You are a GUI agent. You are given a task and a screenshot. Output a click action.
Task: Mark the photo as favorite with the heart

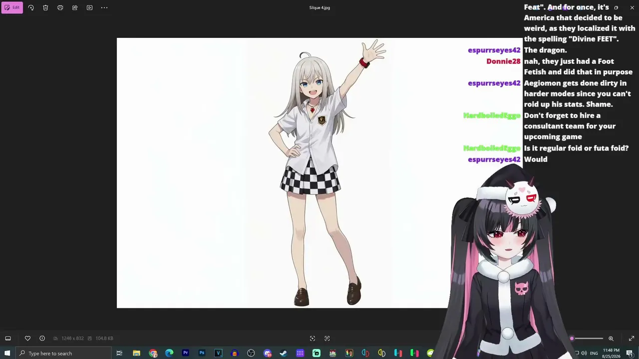click(27, 338)
